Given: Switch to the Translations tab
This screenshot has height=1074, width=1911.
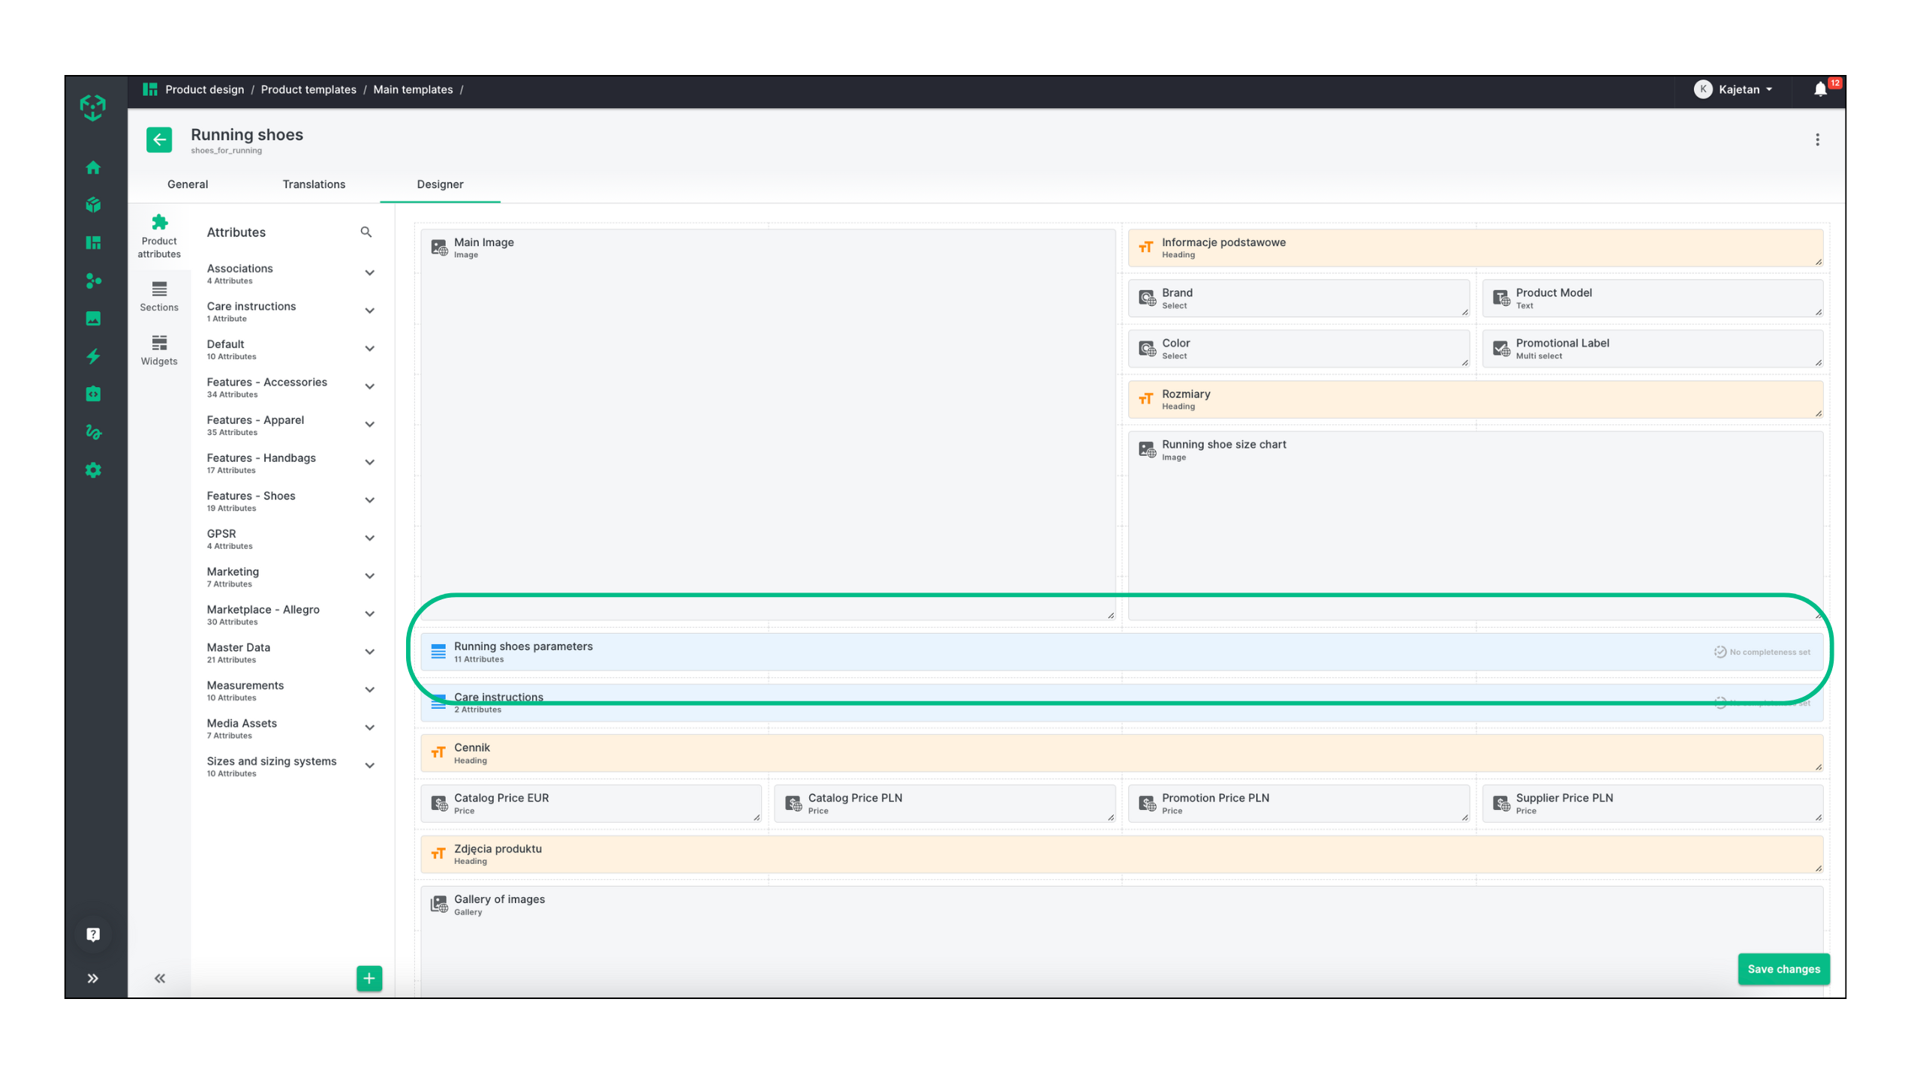Looking at the screenshot, I should [x=314, y=184].
